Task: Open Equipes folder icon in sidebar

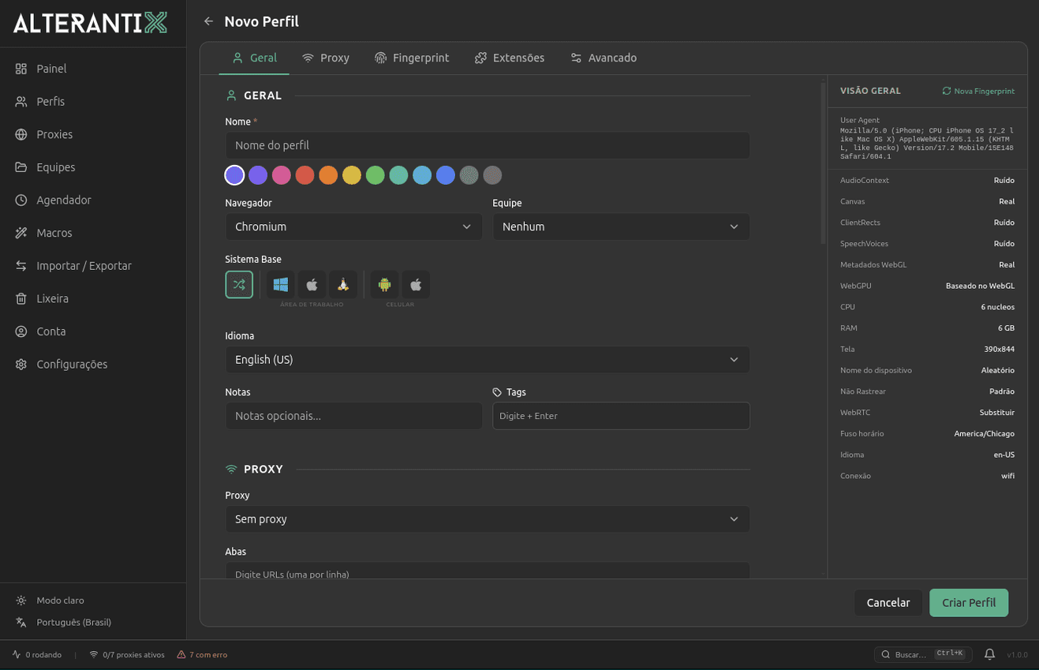Action: coord(21,167)
